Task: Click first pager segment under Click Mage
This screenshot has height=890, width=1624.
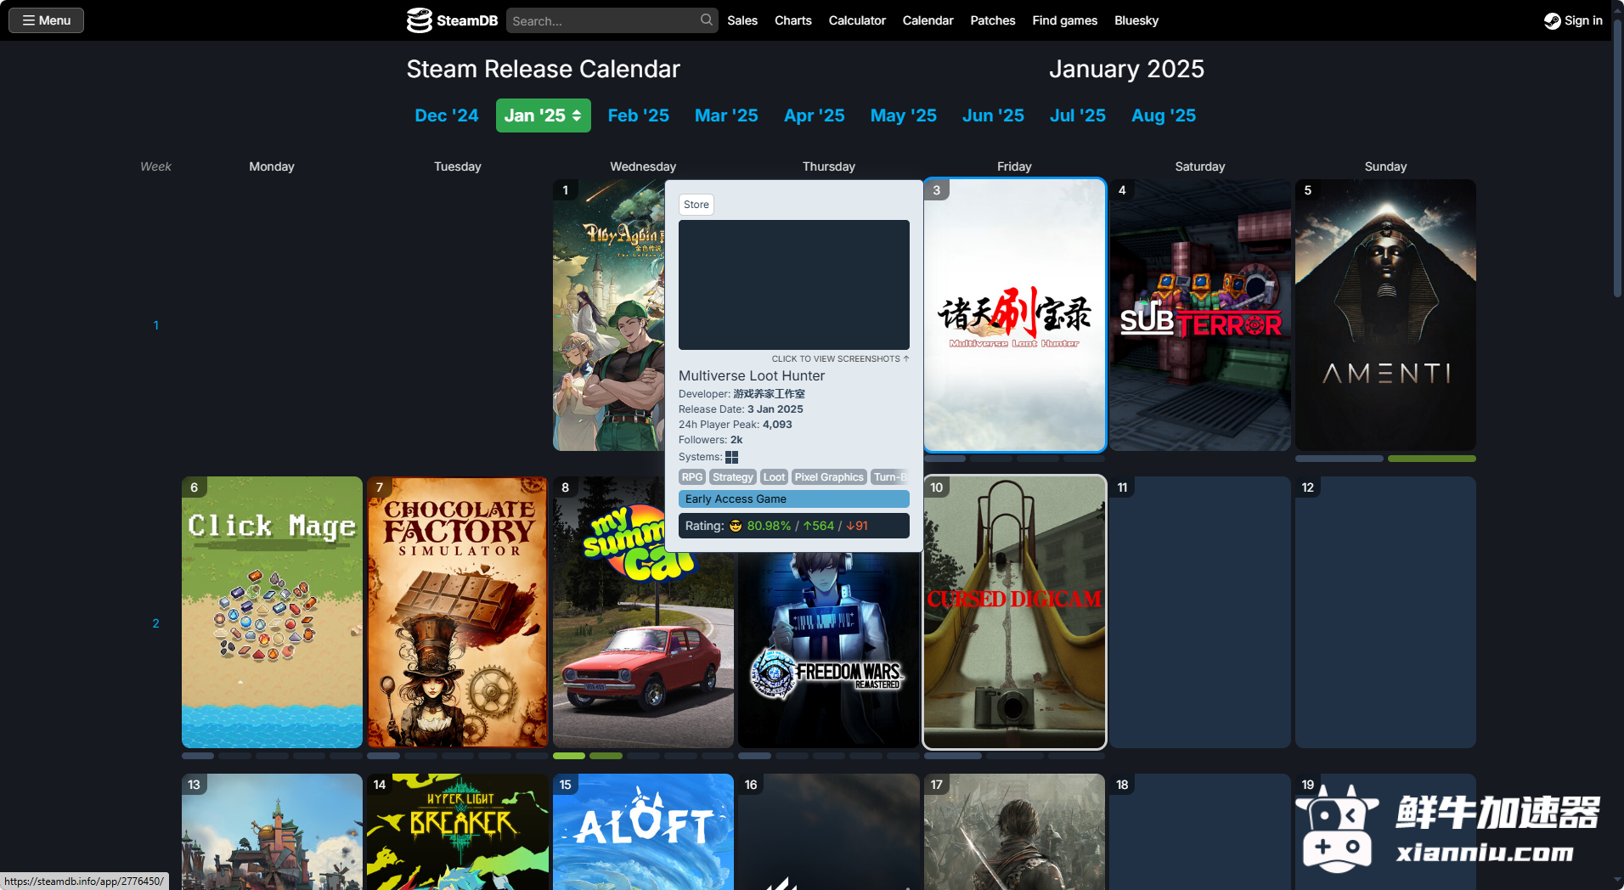Action: click(198, 756)
